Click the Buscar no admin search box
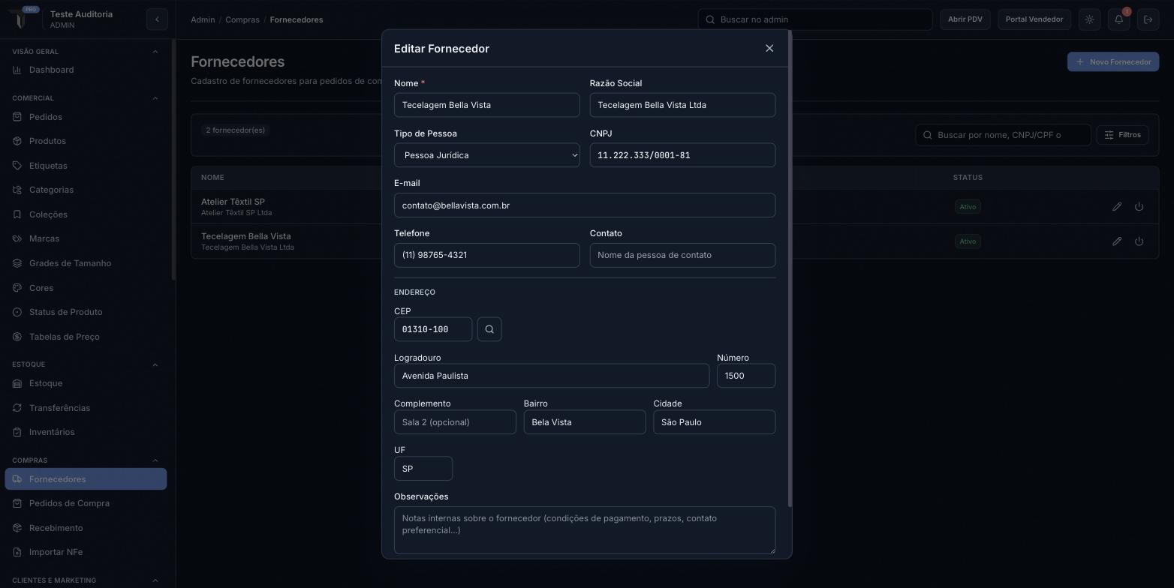The width and height of the screenshot is (1174, 588). pyautogui.click(x=815, y=19)
